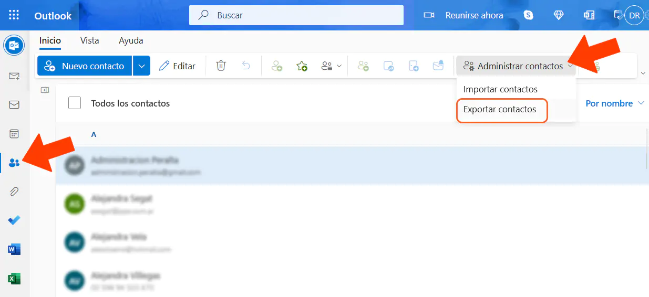Click the Outlook logo in the left rail
This screenshot has width=649, height=297.
(14, 46)
